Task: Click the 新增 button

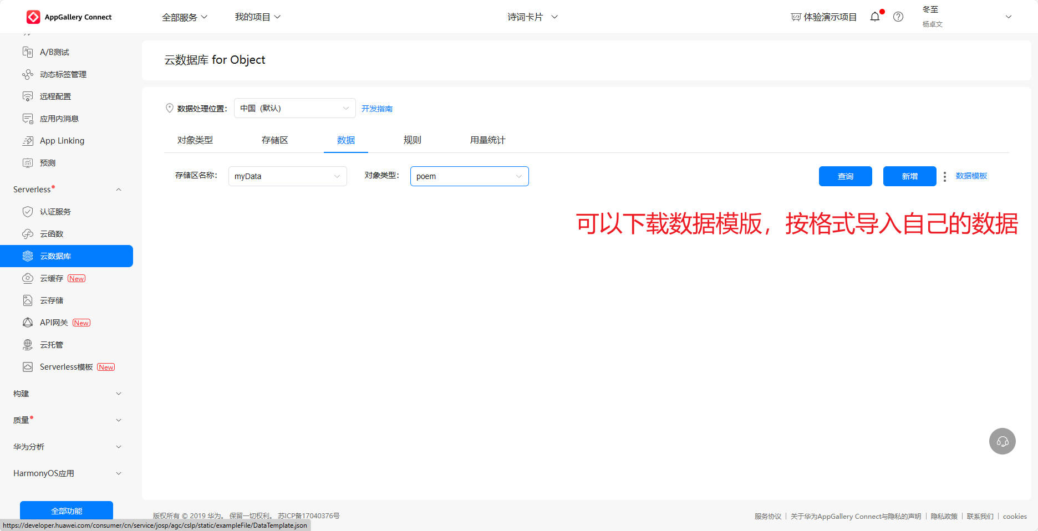Action: point(910,176)
